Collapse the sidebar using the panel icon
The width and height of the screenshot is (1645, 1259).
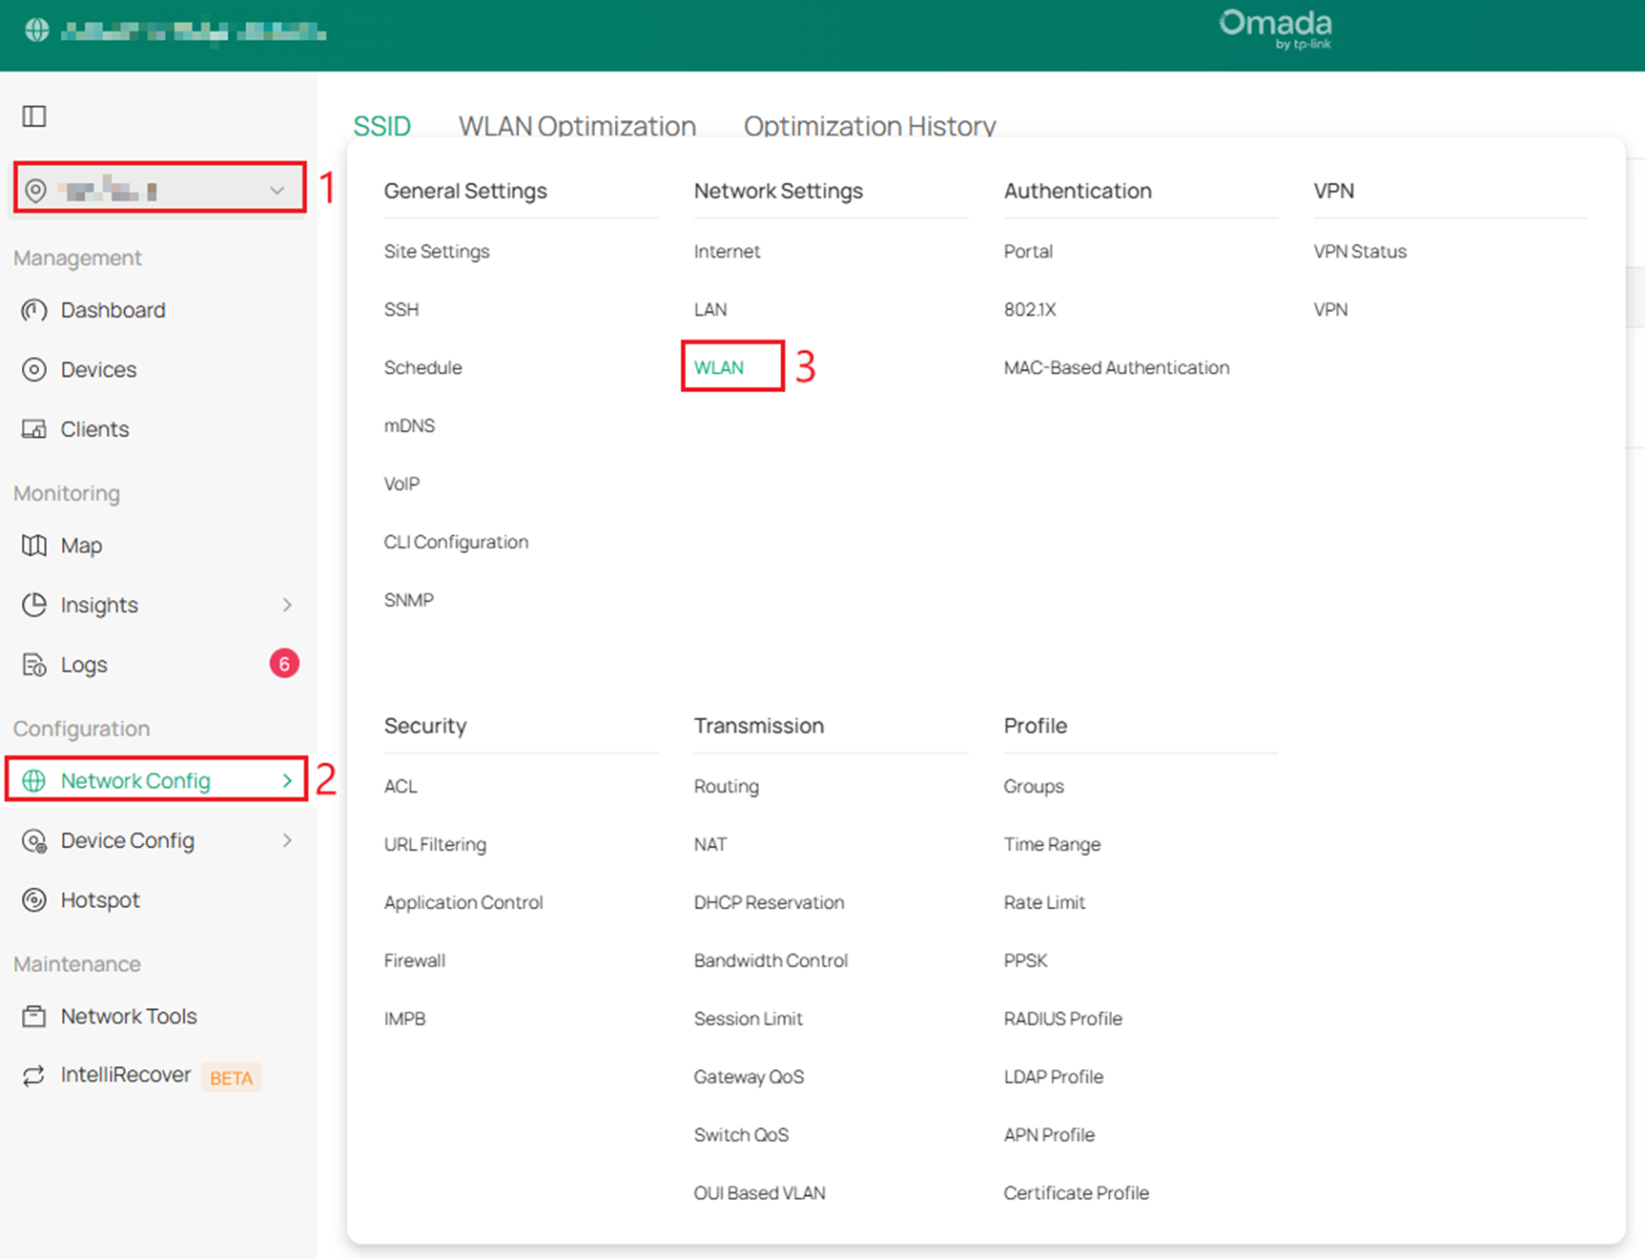click(34, 116)
